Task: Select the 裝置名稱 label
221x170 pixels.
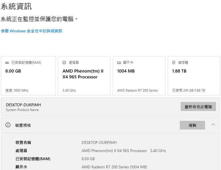Action: pyautogui.click(x=23, y=142)
